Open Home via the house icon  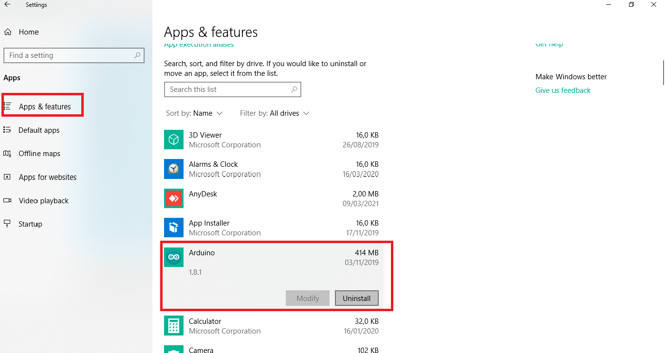pyautogui.click(x=8, y=32)
